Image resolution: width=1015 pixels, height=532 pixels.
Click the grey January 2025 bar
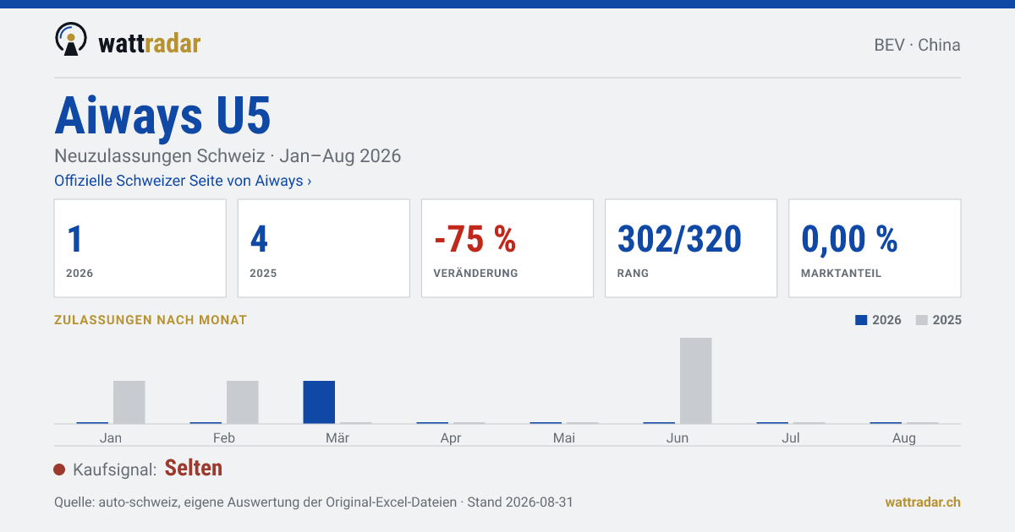[x=129, y=402]
